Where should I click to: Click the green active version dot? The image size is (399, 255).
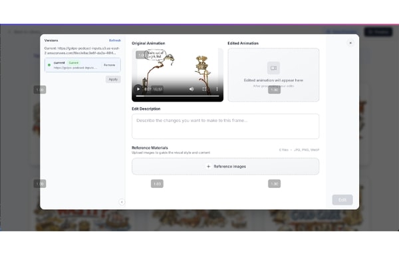[x=49, y=65]
